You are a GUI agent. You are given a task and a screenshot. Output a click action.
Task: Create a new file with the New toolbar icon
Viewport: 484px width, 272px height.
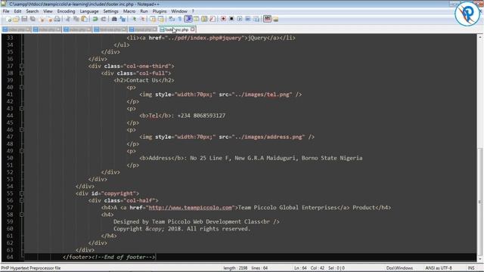click(x=8, y=19)
